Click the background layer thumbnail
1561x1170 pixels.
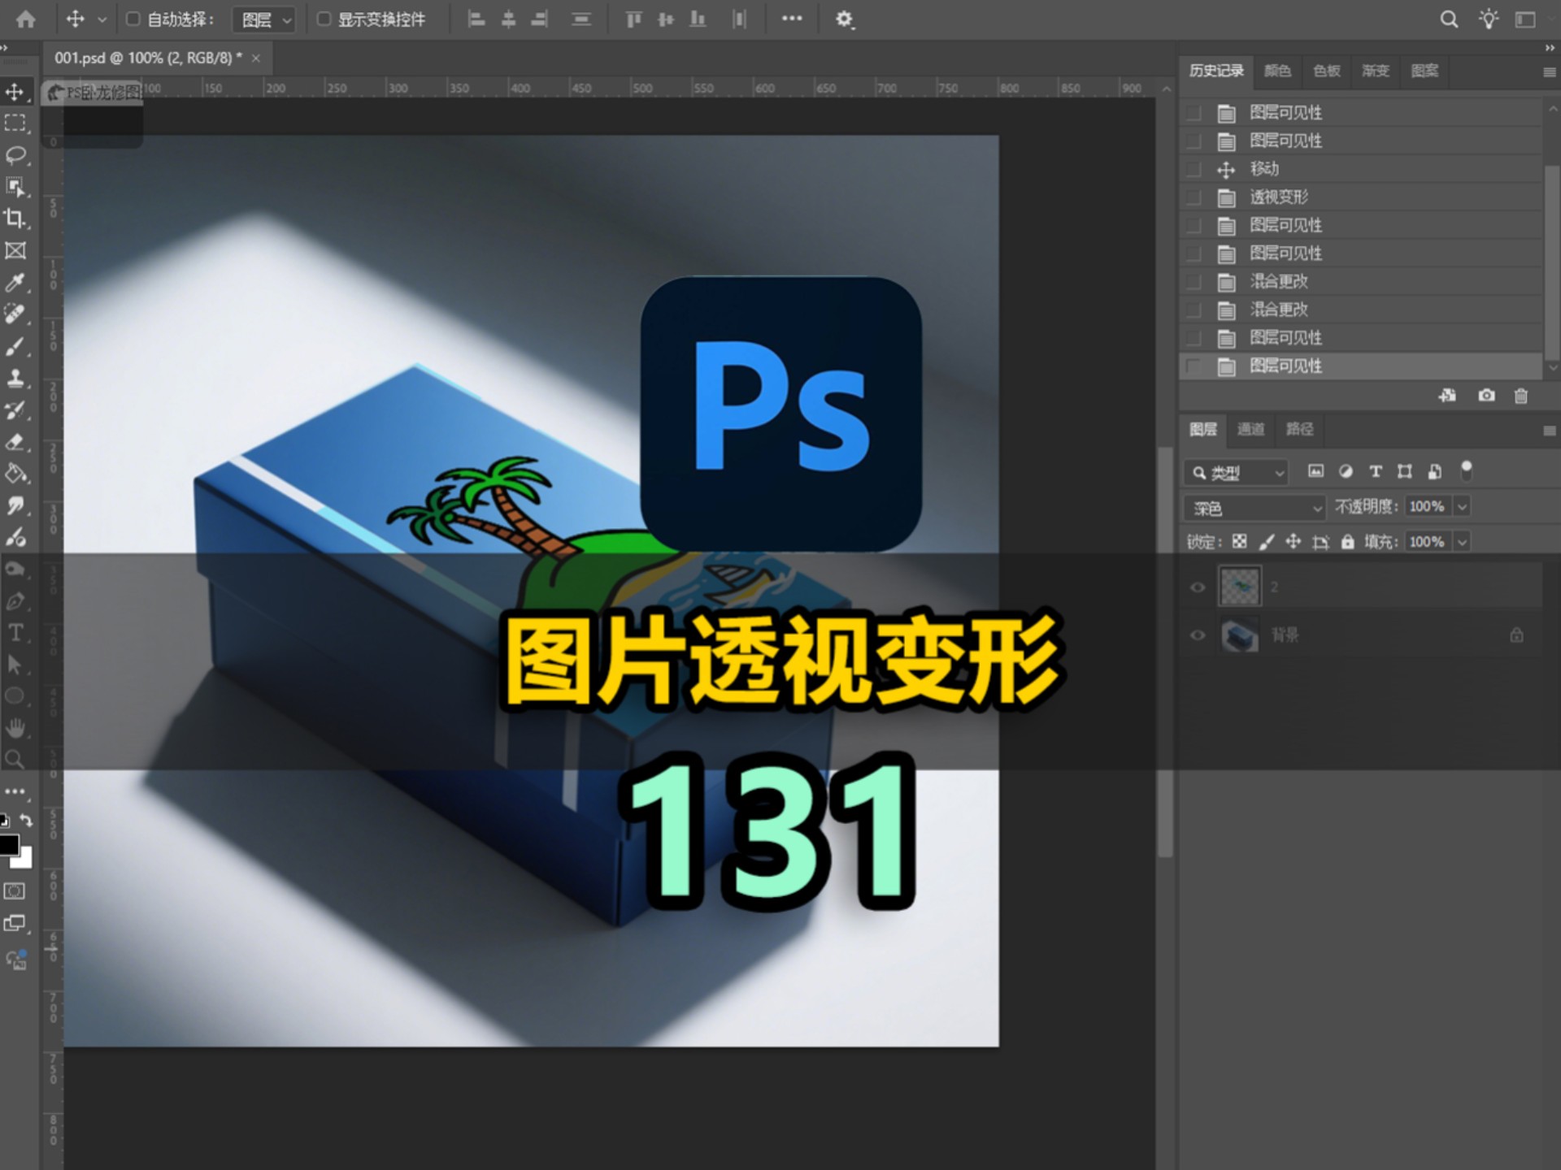click(x=1240, y=635)
